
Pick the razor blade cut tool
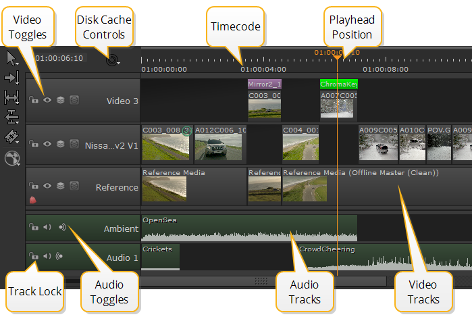11,137
